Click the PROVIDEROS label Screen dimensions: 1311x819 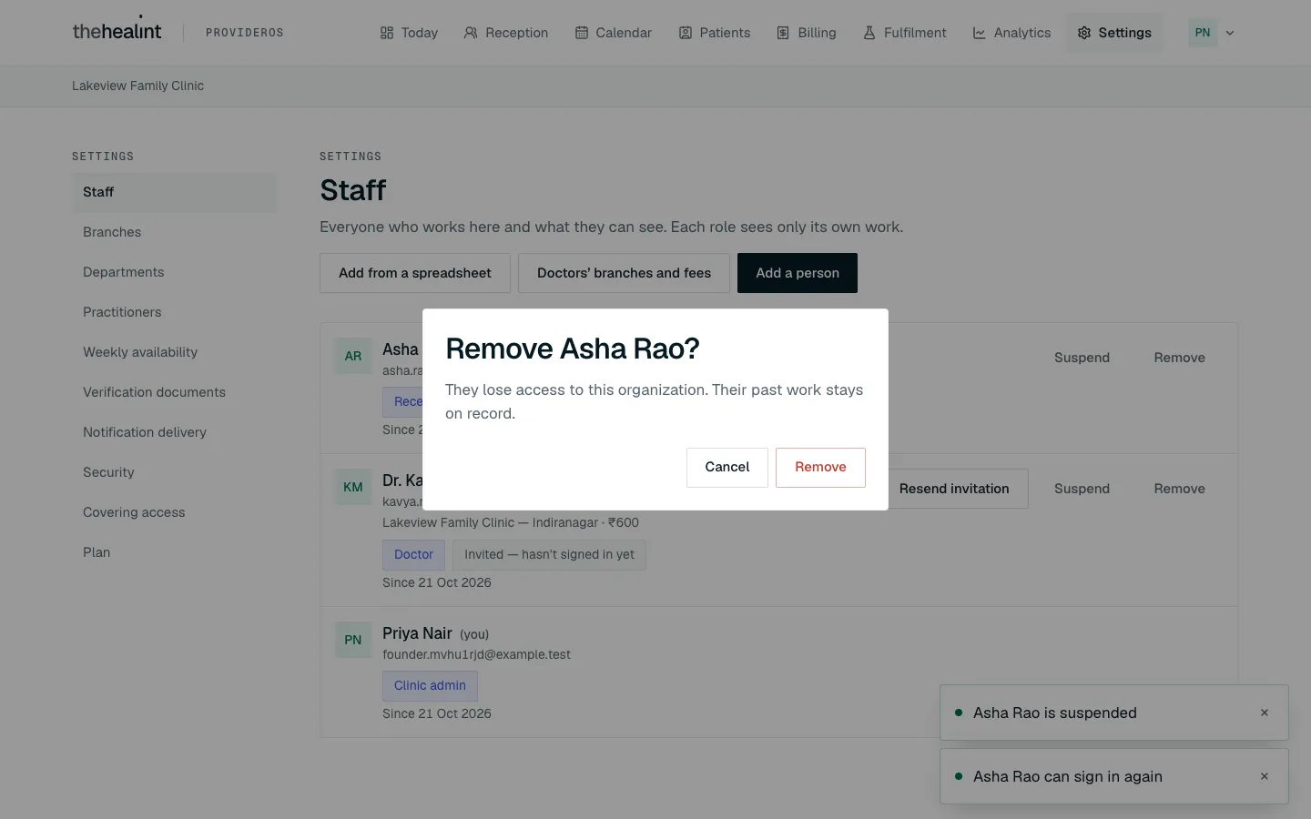point(245,33)
